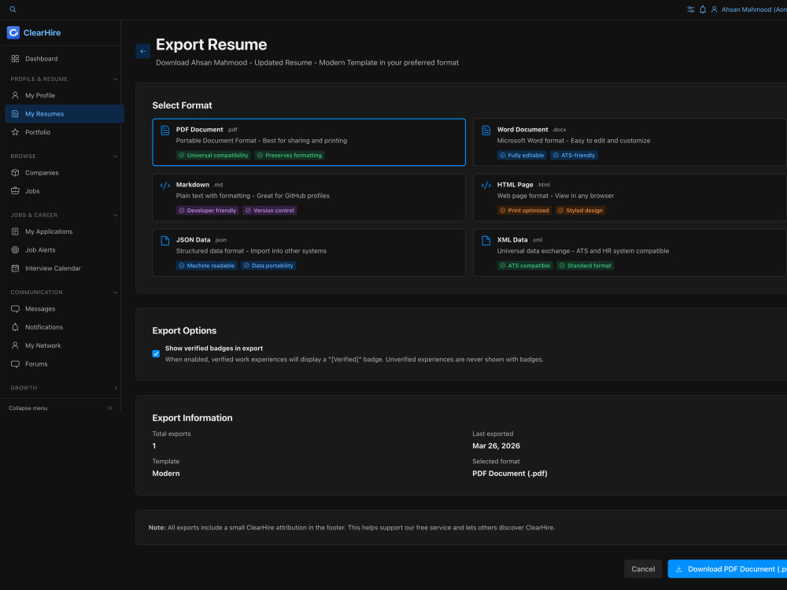Click the Fully editable tag
This screenshot has width=787, height=590.
click(522, 156)
